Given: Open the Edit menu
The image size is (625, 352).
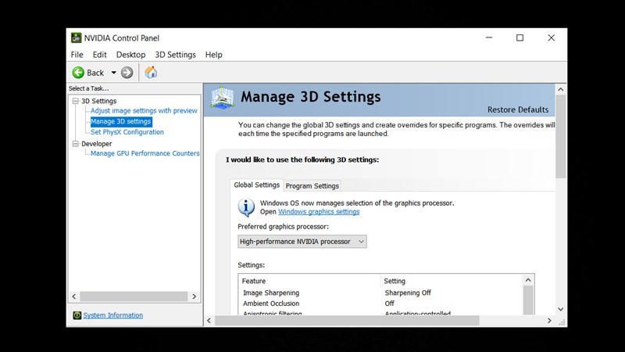Looking at the screenshot, I should pos(100,55).
